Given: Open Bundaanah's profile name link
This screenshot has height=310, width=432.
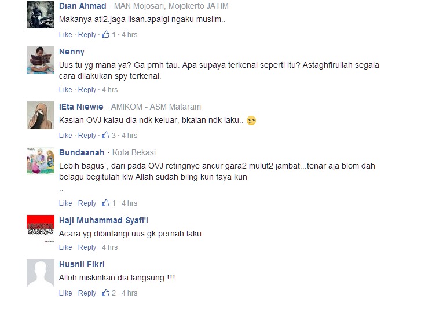Looking at the screenshot, I should [82, 152].
